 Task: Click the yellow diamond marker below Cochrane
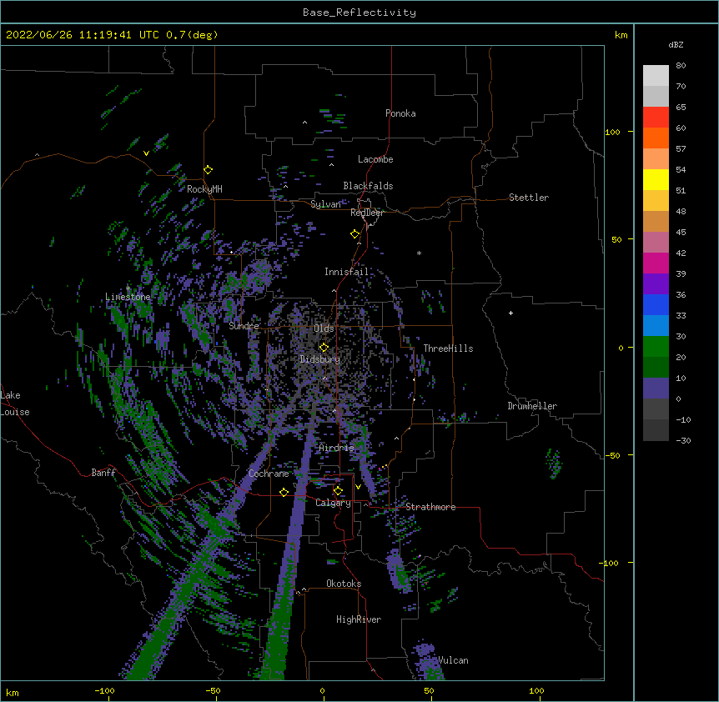[x=284, y=493]
